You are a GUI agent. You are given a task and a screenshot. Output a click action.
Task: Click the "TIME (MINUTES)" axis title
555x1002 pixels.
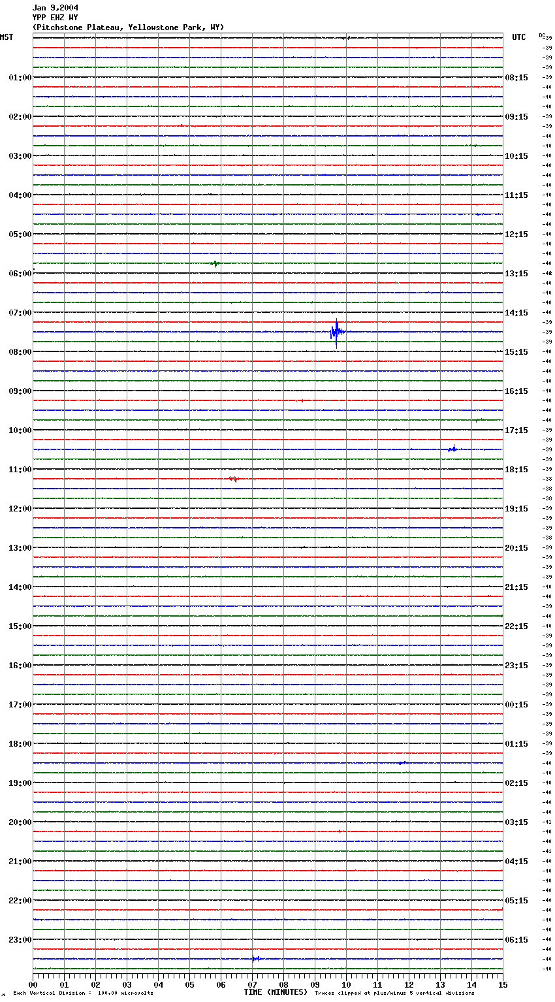point(276,992)
